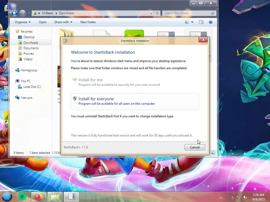The image size is (270, 202).
Task: Click the large icons view button in status bar
Action: (x=213, y=153)
